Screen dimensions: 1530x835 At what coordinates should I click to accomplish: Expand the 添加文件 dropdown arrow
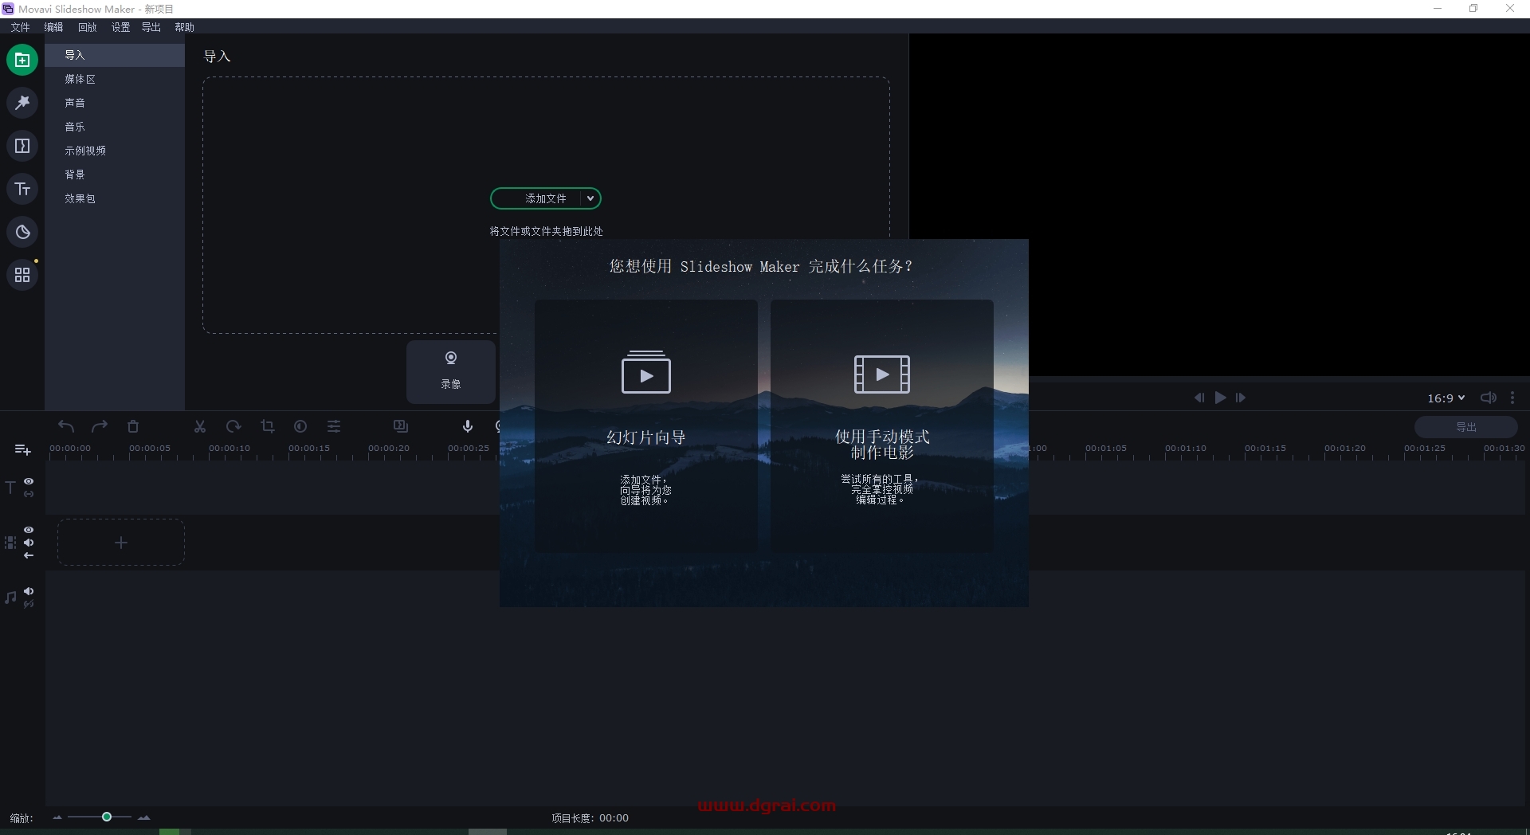point(590,198)
